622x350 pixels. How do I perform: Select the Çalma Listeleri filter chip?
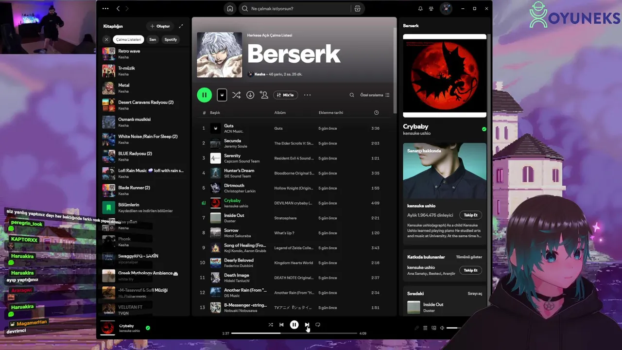[128, 39]
